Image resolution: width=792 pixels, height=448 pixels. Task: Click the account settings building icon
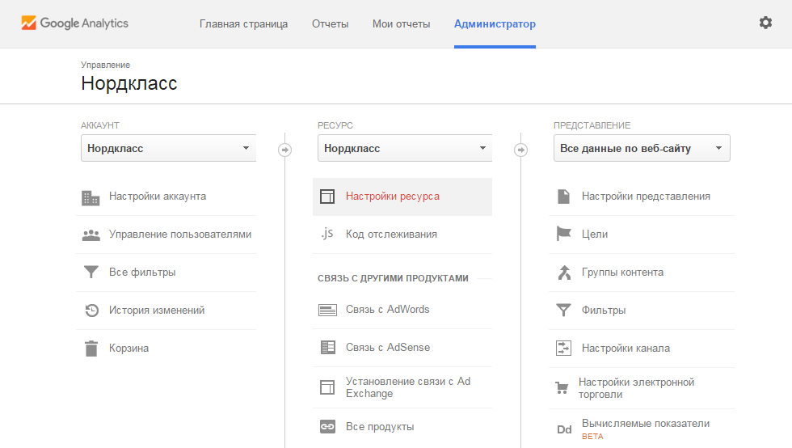[x=91, y=197]
